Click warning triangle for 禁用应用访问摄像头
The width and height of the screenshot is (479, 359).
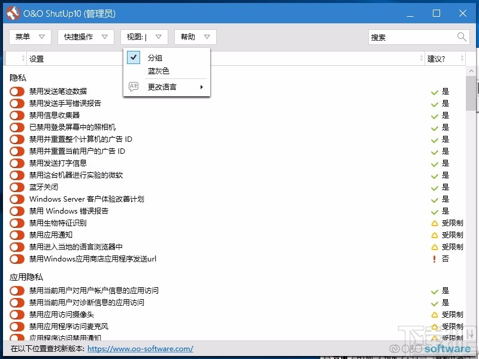tap(435, 315)
